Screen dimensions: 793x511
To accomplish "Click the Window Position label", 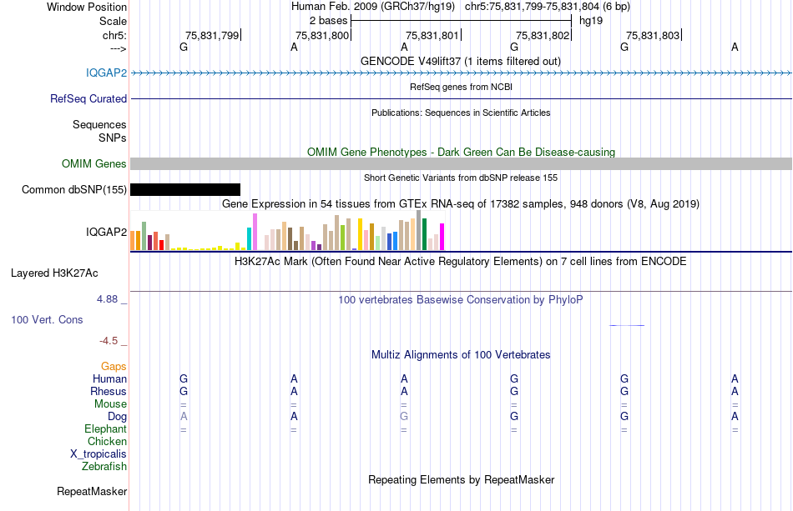I will click(87, 7).
